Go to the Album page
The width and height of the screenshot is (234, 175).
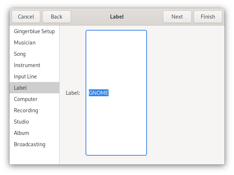pyautogui.click(x=22, y=133)
